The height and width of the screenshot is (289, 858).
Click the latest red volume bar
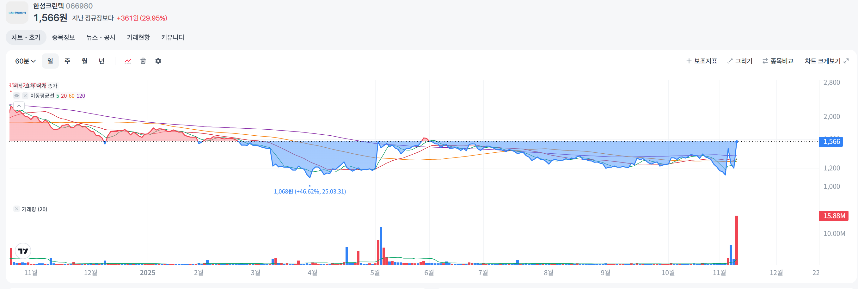point(736,240)
